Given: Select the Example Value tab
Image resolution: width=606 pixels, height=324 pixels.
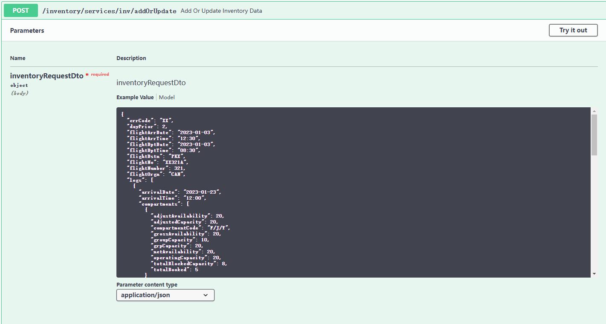Looking at the screenshot, I should (x=135, y=97).
